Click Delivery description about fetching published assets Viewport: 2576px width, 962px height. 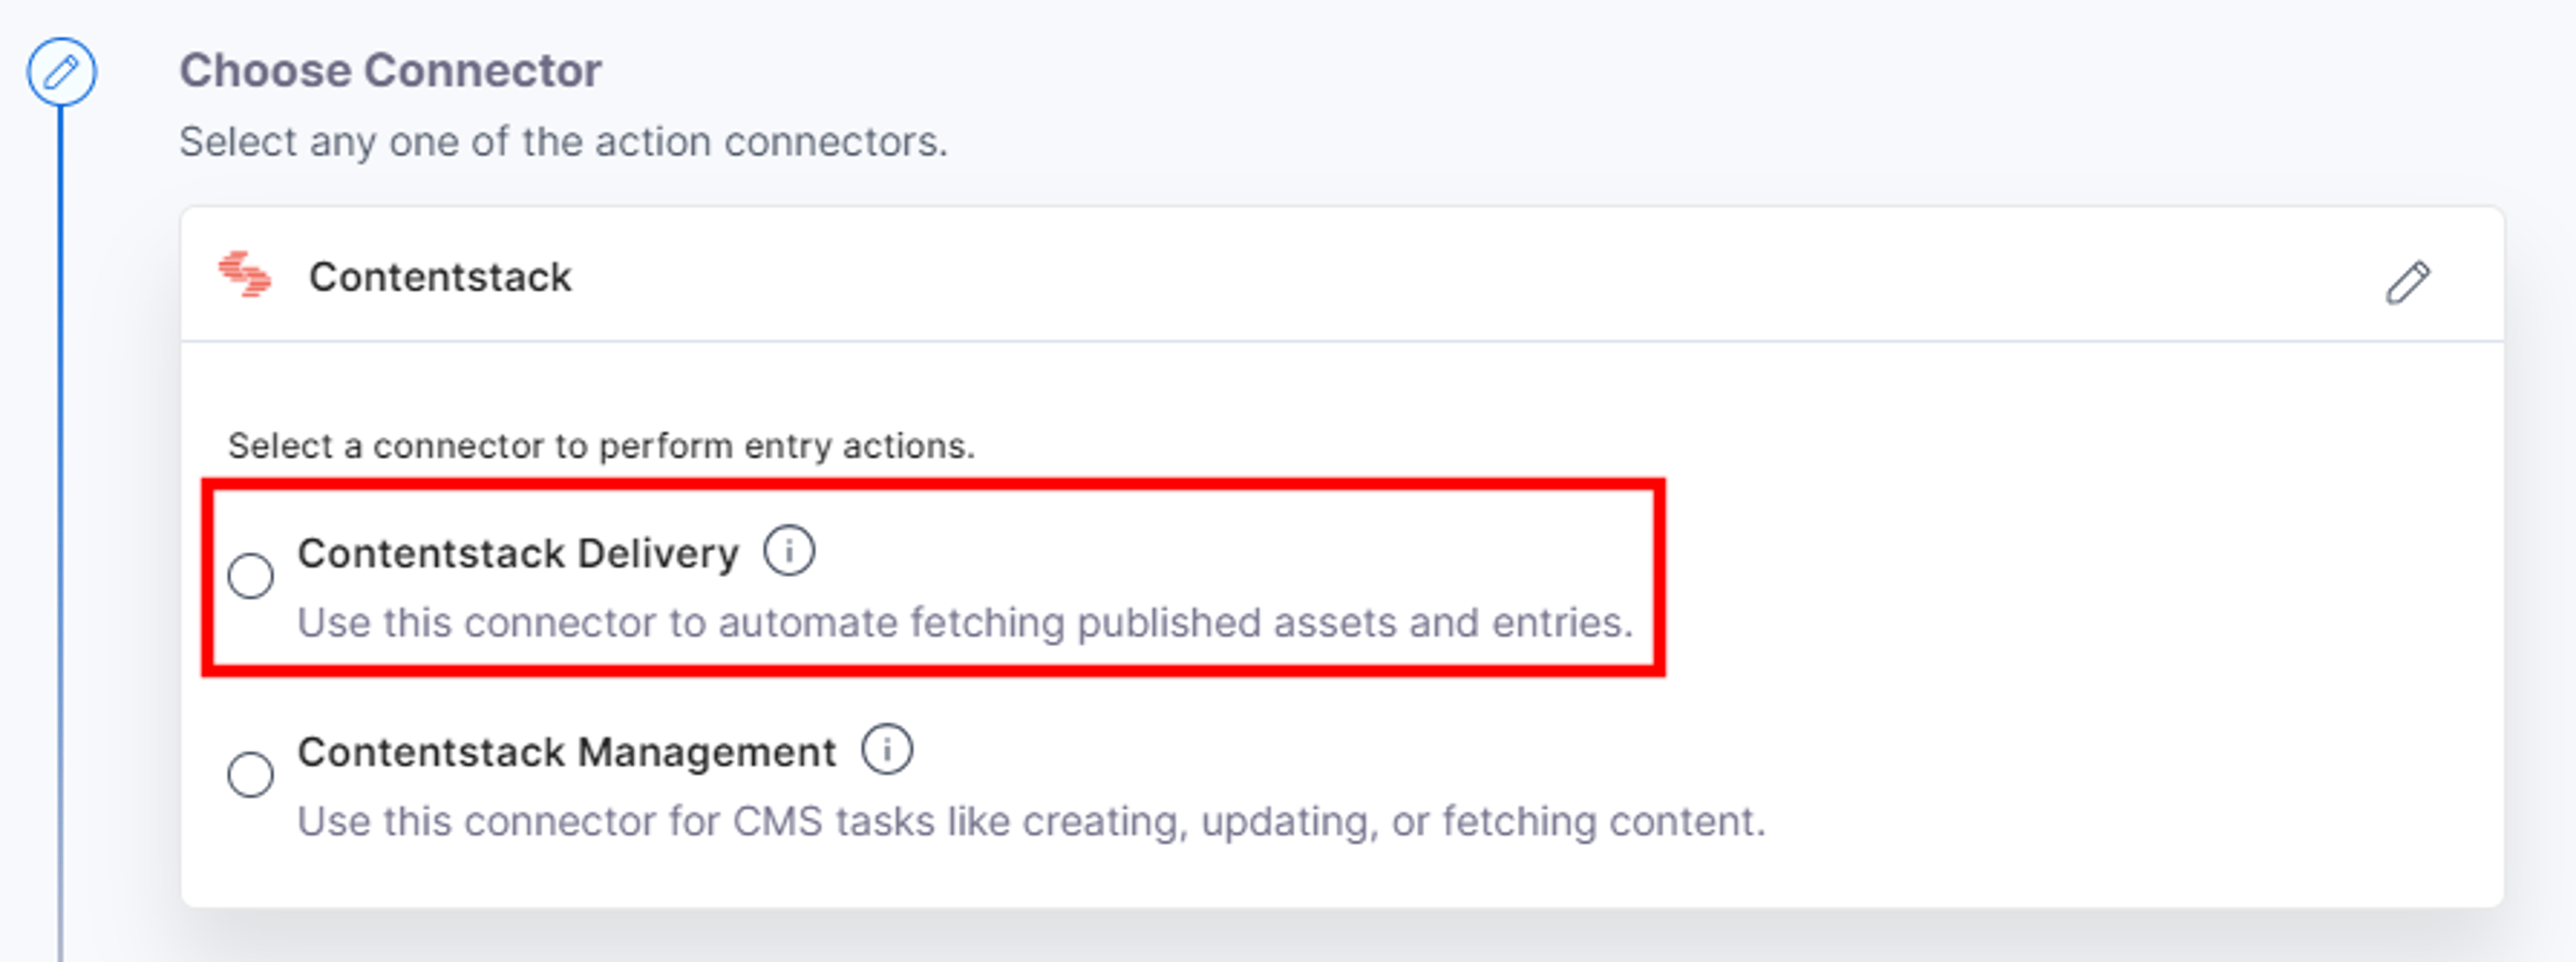(x=965, y=623)
